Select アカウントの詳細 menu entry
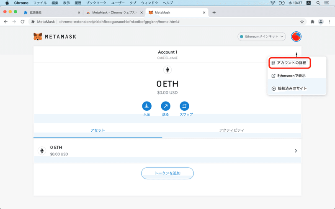Viewport: 335px width, 209px height. click(x=289, y=63)
